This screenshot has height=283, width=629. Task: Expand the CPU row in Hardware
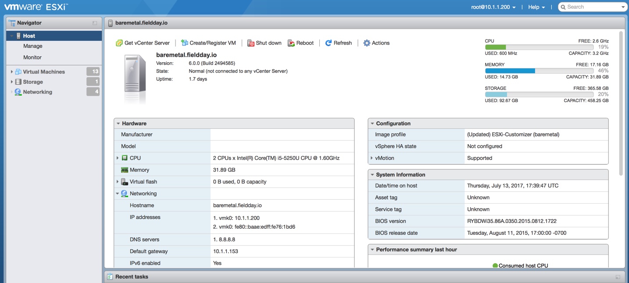coord(118,158)
